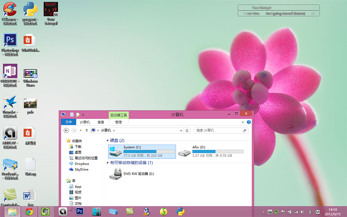Select 库 in the navigation pane
The width and height of the screenshot is (347, 217).
point(71,181)
